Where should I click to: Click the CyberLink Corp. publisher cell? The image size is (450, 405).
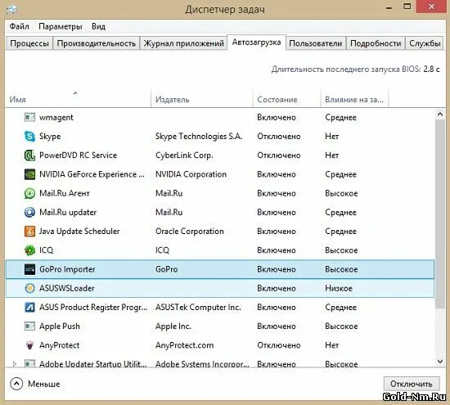pos(184,155)
